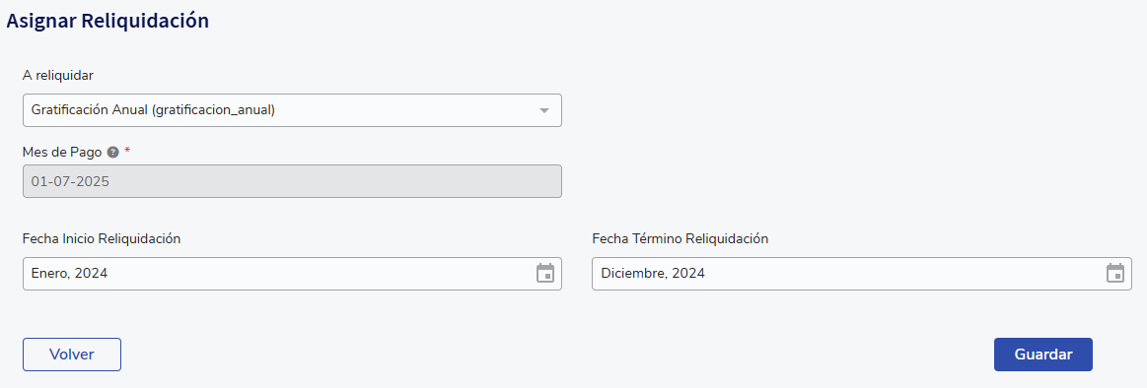Click the Mes de Pago label text
The width and height of the screenshot is (1147, 388).
[x=62, y=152]
